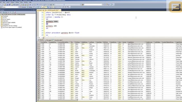Select AlwaysOn High Availability folder
The width and height of the screenshot is (182, 102).
9,23
